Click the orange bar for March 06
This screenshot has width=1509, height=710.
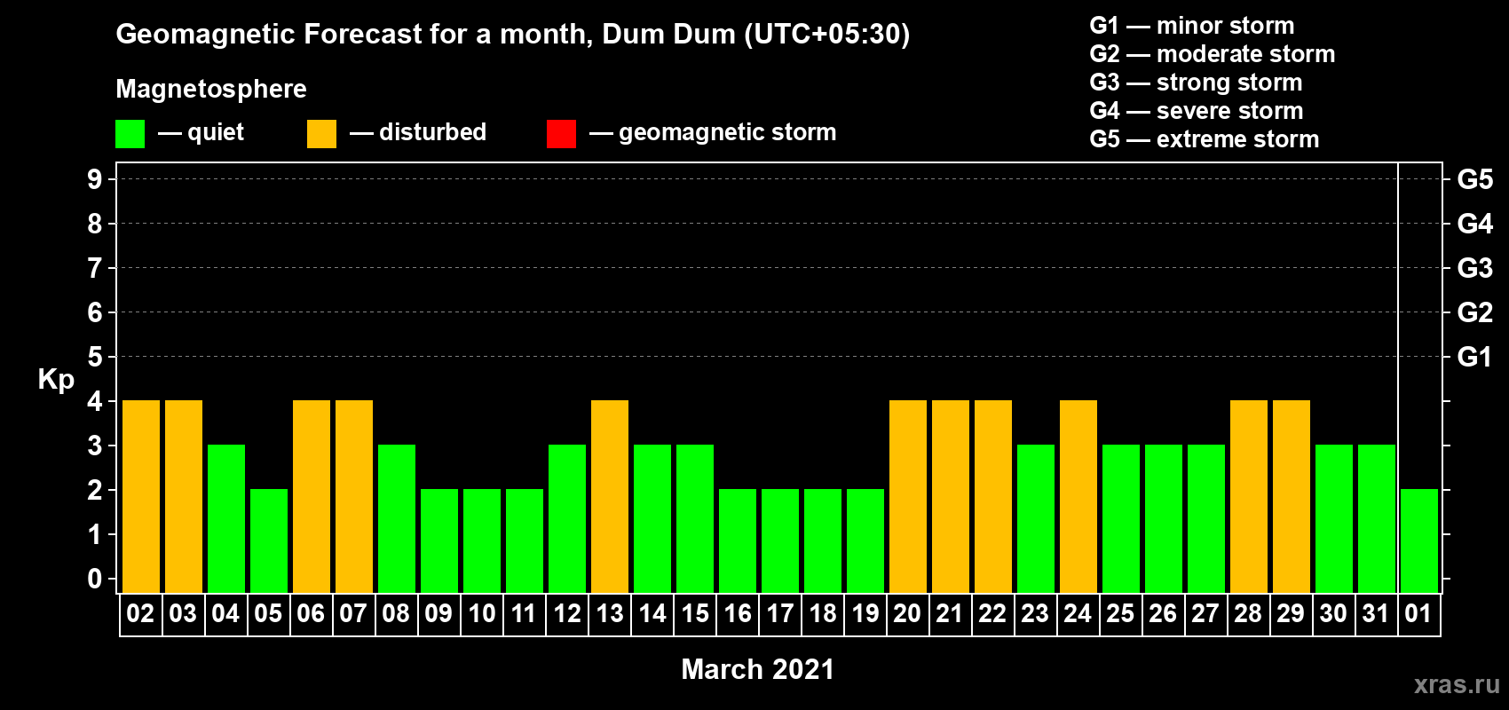tap(312, 496)
